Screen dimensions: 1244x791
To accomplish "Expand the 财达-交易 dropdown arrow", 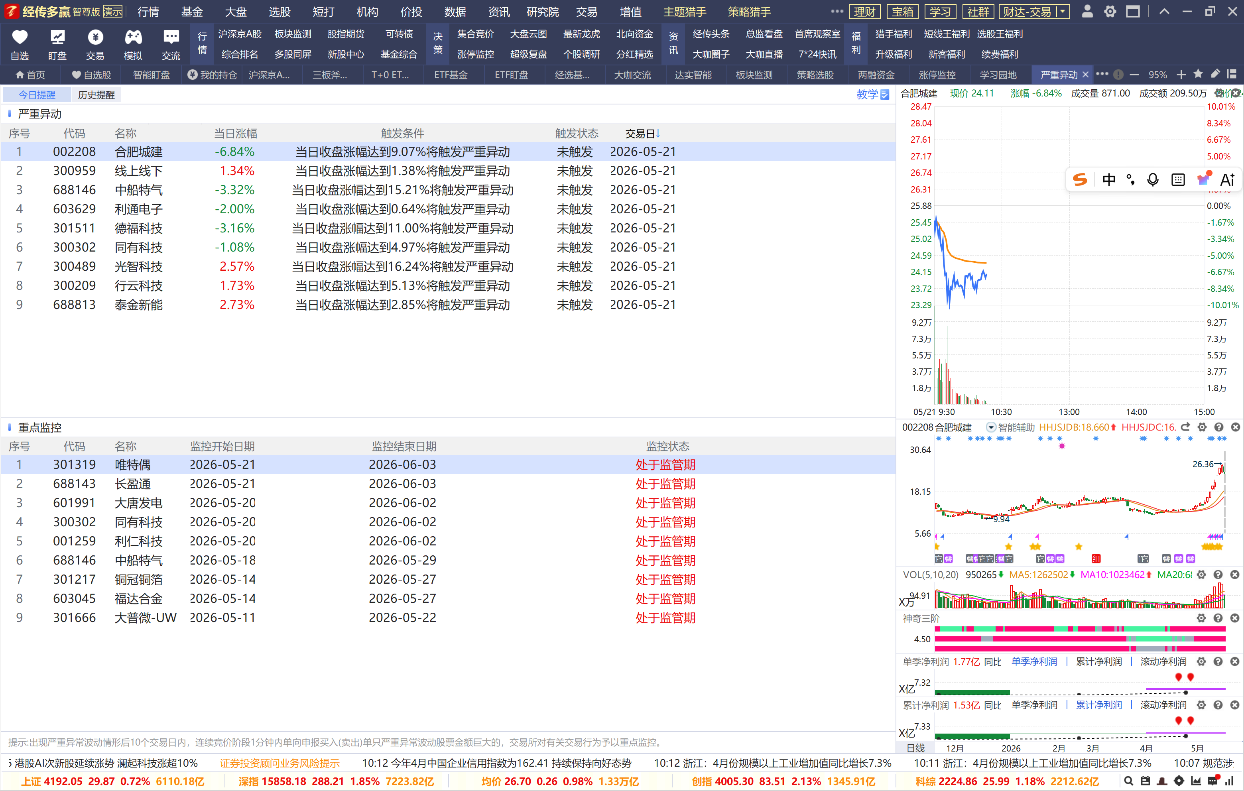I will pyautogui.click(x=1063, y=12).
